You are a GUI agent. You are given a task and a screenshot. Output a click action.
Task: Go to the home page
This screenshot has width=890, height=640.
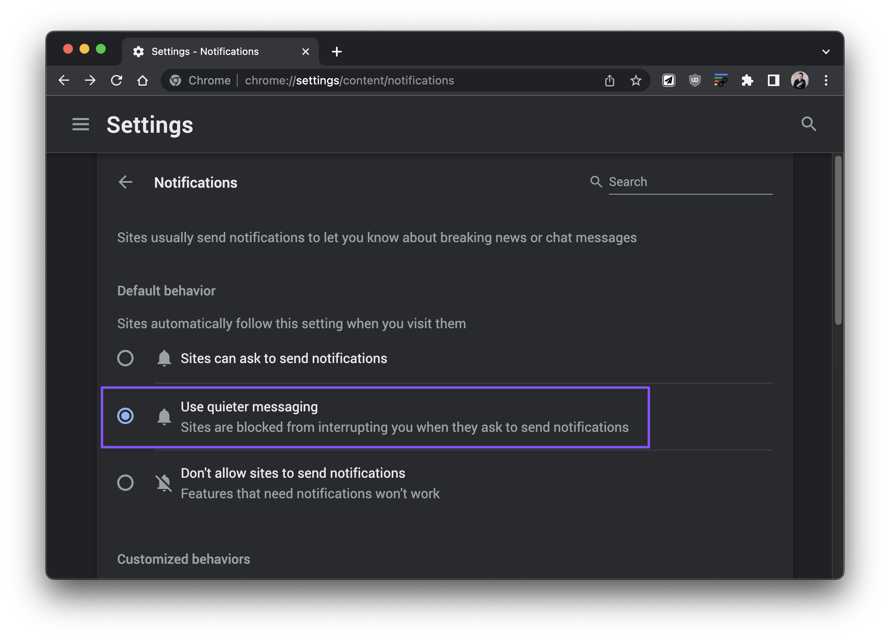click(x=143, y=80)
